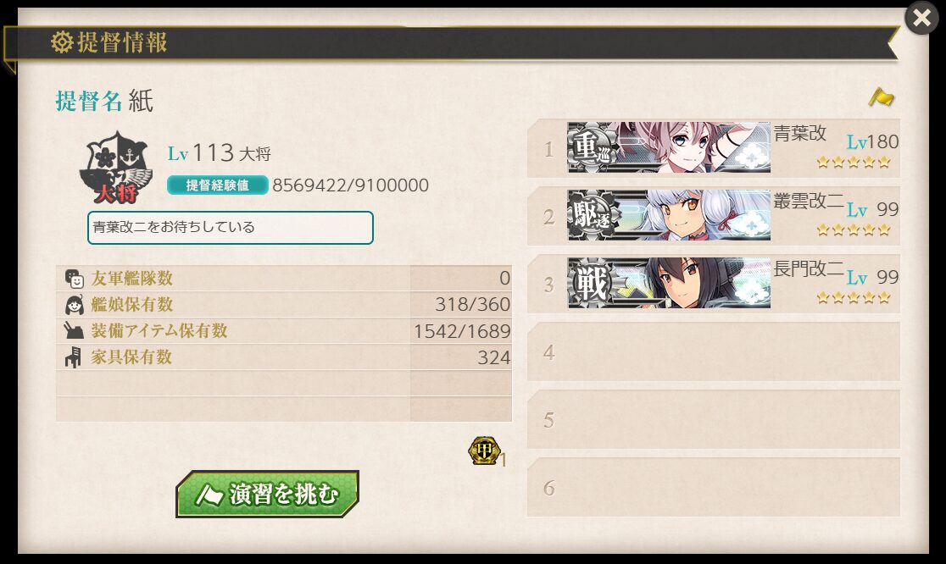Click the gear icon beside 提督情報
Viewport: 946px width, 564px height.
click(62, 42)
